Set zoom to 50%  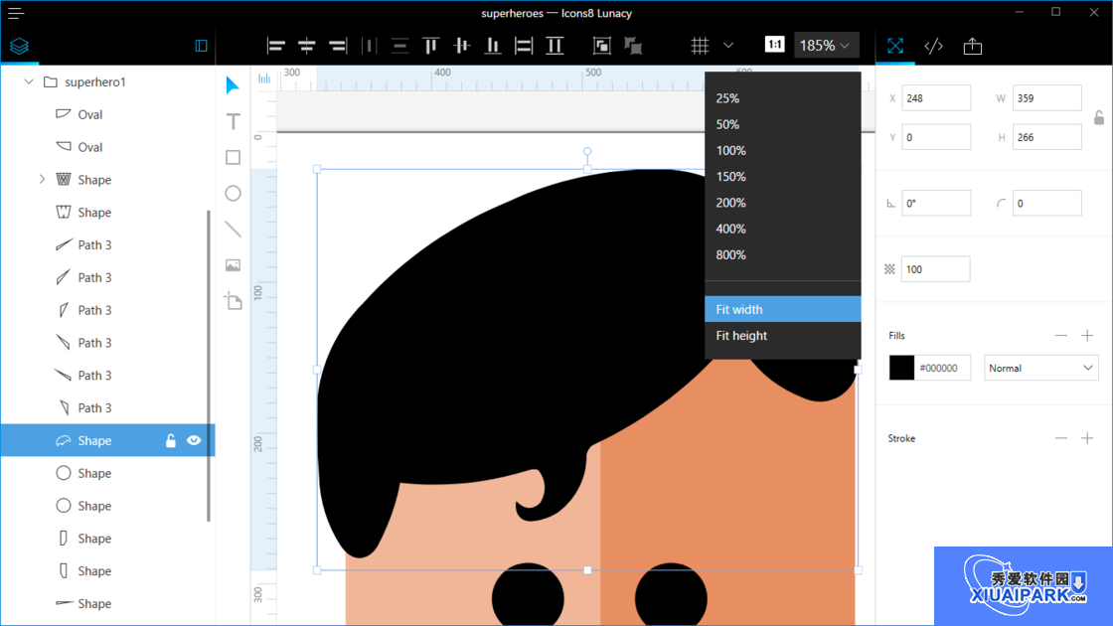point(782,124)
